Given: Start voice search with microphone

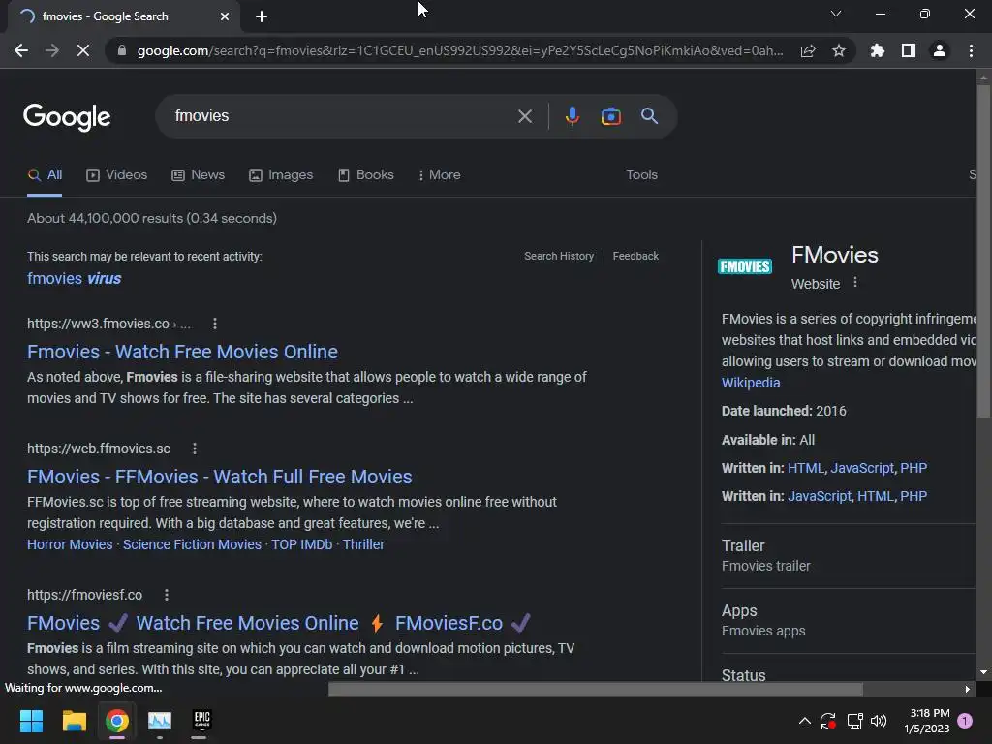Looking at the screenshot, I should [572, 116].
